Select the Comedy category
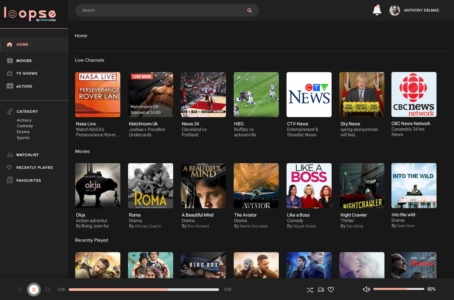The image size is (454, 300). 25,126
